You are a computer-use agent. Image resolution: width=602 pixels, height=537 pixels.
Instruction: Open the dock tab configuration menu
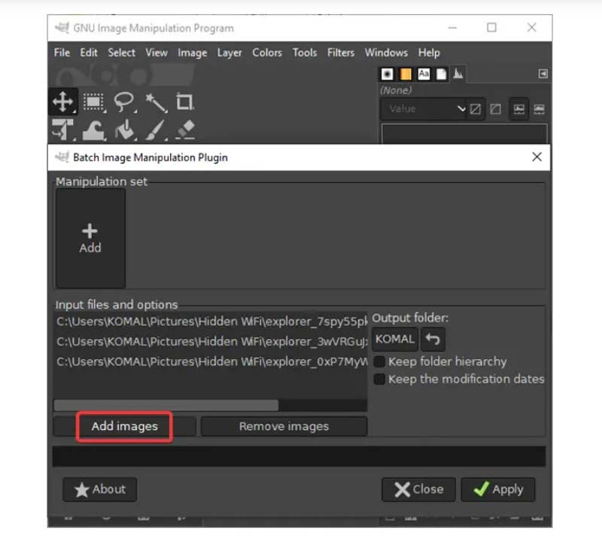[543, 73]
